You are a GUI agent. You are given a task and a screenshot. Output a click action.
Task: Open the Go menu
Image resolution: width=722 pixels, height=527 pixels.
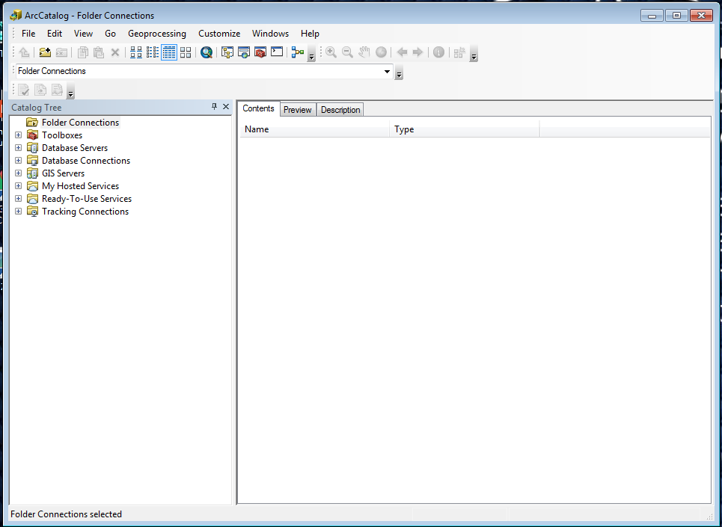tap(110, 34)
